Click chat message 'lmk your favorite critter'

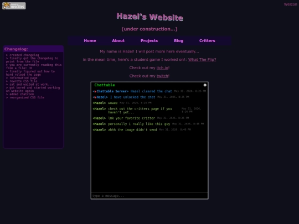point(131,118)
